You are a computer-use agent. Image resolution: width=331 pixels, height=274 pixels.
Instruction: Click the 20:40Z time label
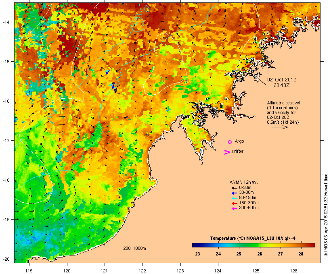[x=282, y=85]
